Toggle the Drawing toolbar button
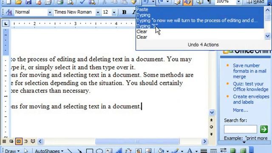This screenshot has width=272, height=153. 187,2
